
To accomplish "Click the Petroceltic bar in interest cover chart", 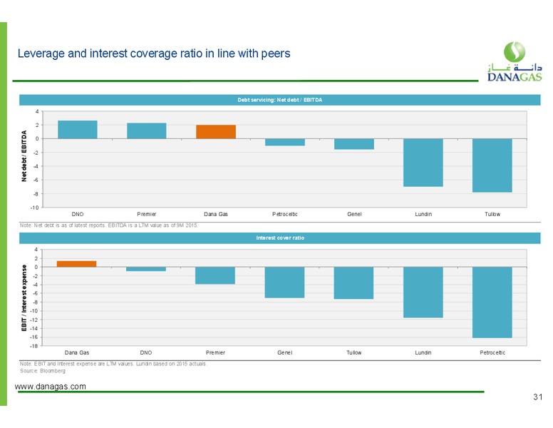I will point(492,302).
